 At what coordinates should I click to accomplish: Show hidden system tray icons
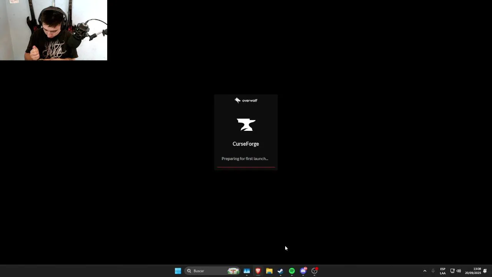tap(425, 271)
